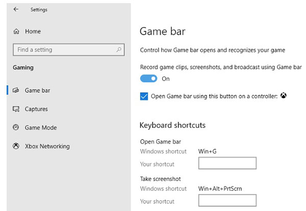Open Xbox Networking settings
Viewport: 306px width, 211px height.
[47, 146]
